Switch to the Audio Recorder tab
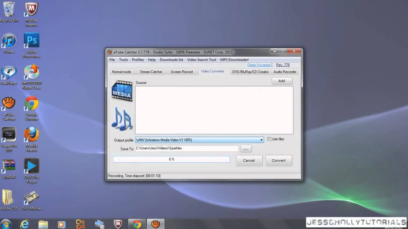The image size is (408, 229). [285, 72]
